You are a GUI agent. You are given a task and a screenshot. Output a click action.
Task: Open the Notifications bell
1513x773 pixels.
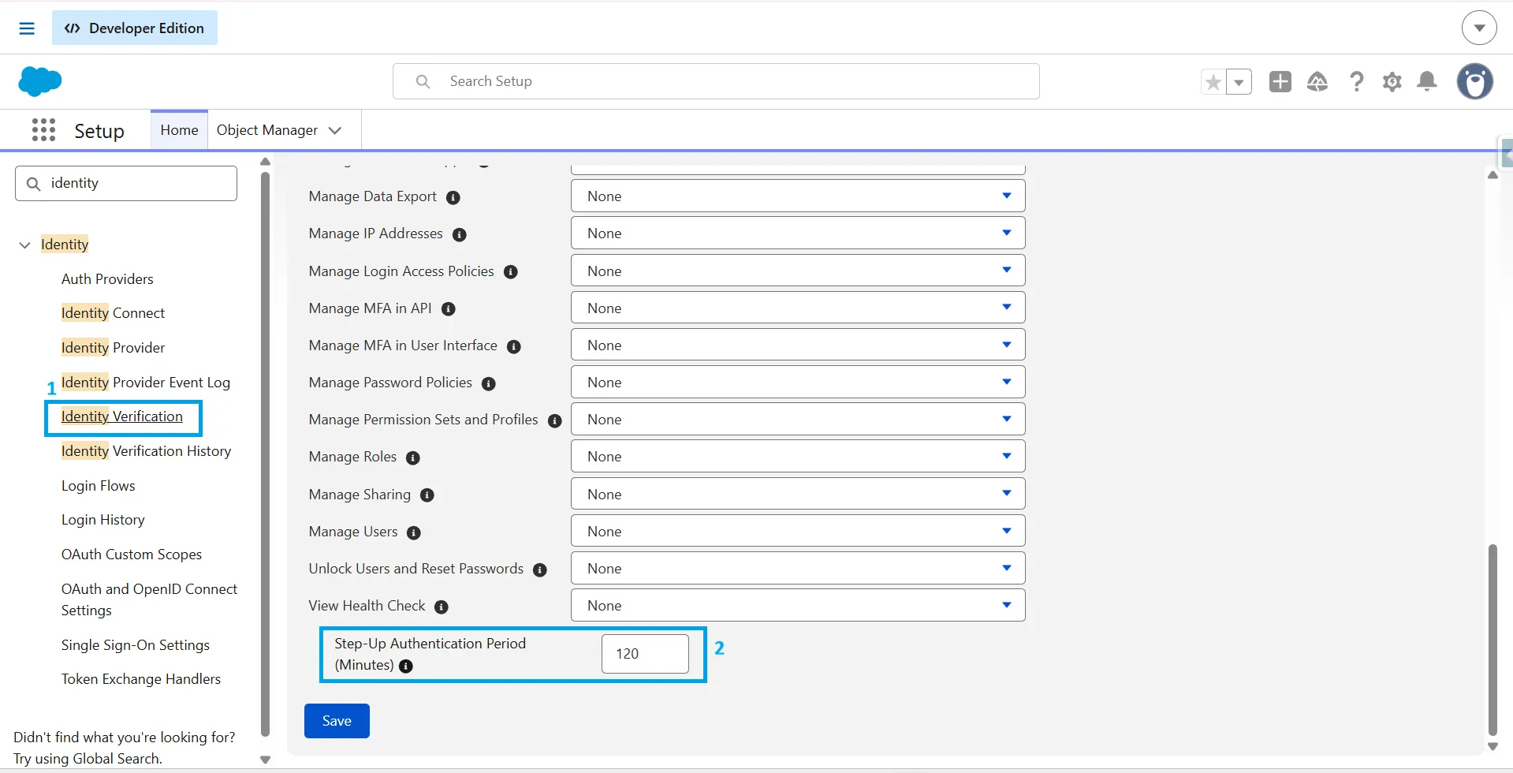point(1427,81)
